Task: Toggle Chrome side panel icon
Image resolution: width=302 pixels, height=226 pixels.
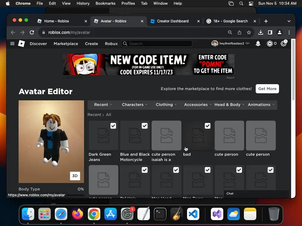Action: tap(270, 32)
